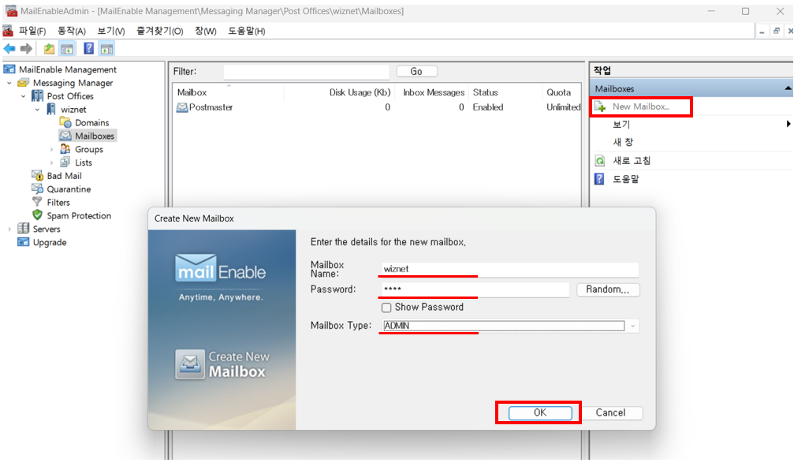Collapse the Messaging Manager tree branch

[9, 83]
